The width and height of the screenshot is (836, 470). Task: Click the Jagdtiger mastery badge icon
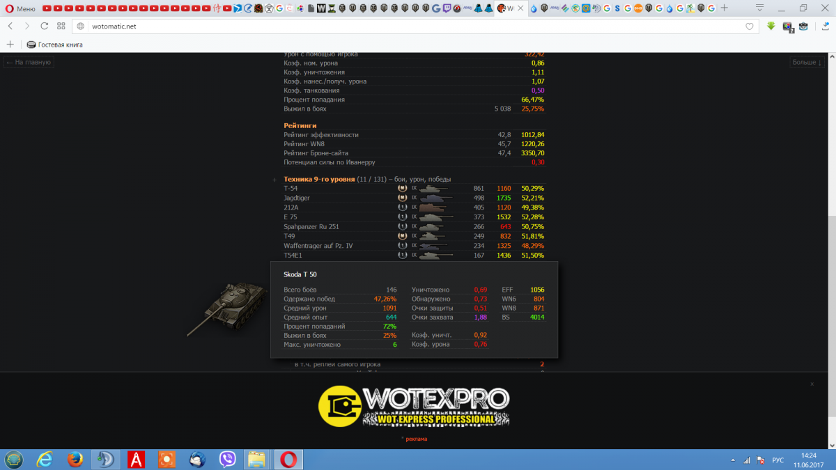[402, 198]
